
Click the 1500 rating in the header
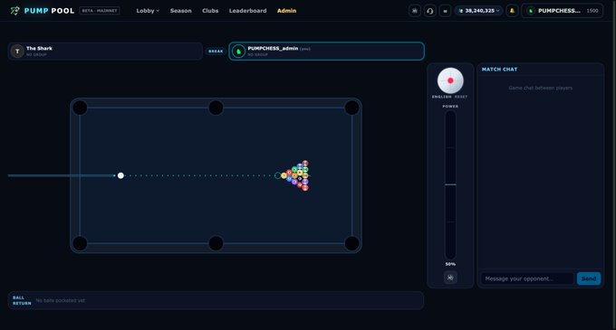(x=592, y=11)
